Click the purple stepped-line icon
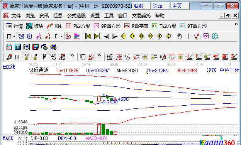 38,36
